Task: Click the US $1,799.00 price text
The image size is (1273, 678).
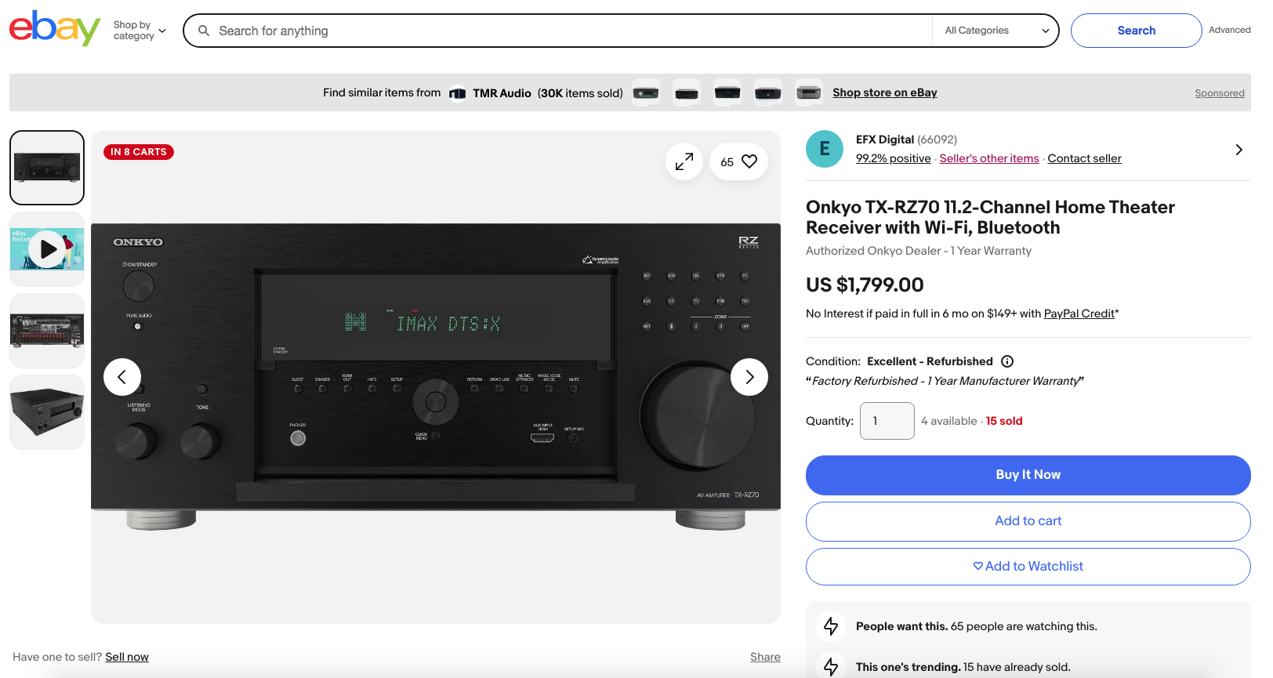Action: coord(865,285)
